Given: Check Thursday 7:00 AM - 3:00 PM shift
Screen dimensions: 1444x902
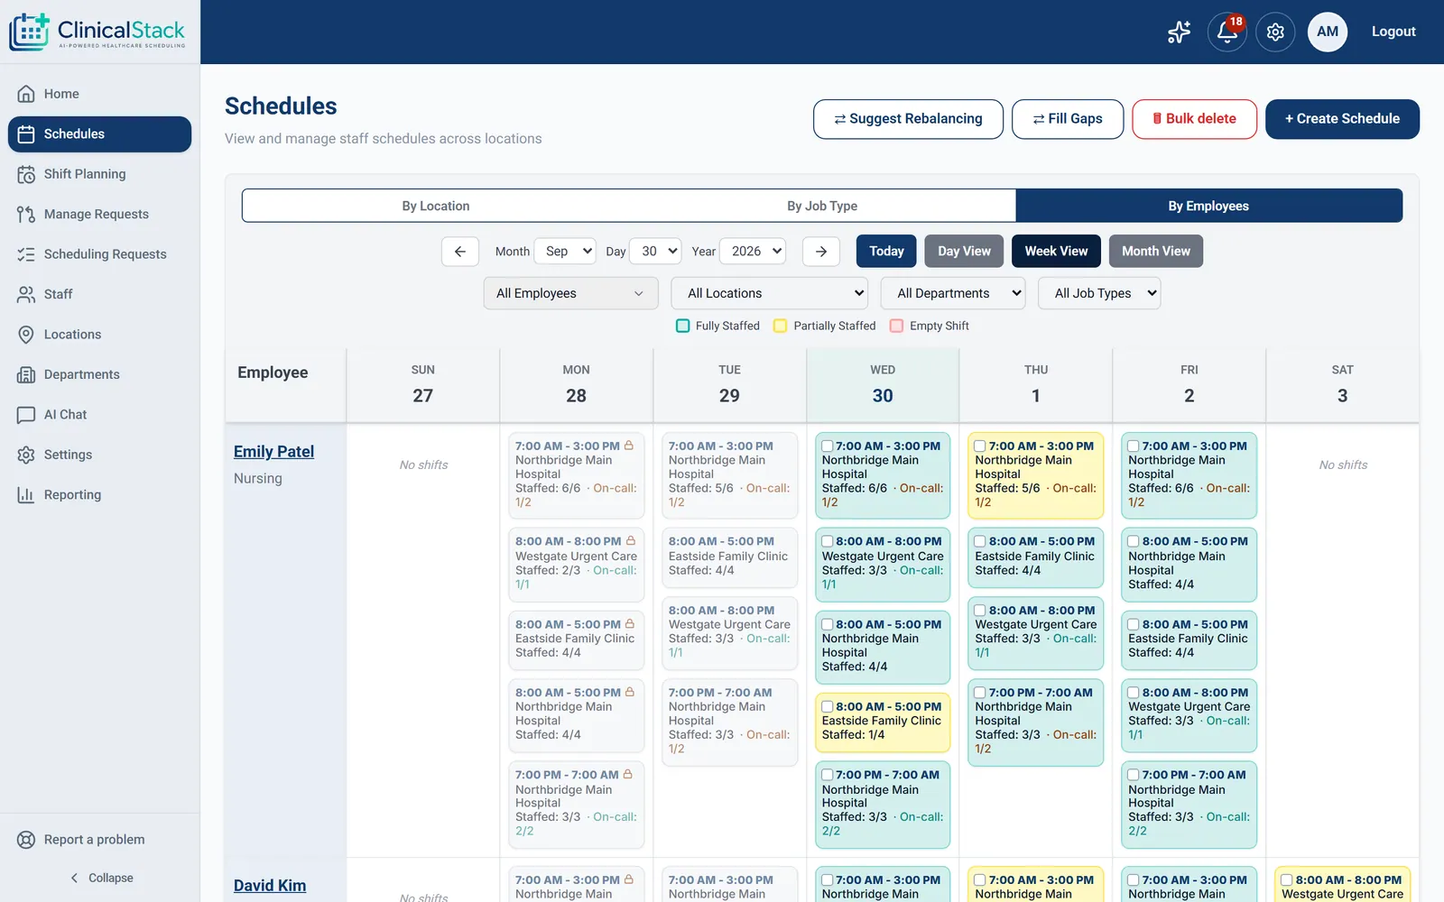Looking at the screenshot, I should tap(980, 446).
